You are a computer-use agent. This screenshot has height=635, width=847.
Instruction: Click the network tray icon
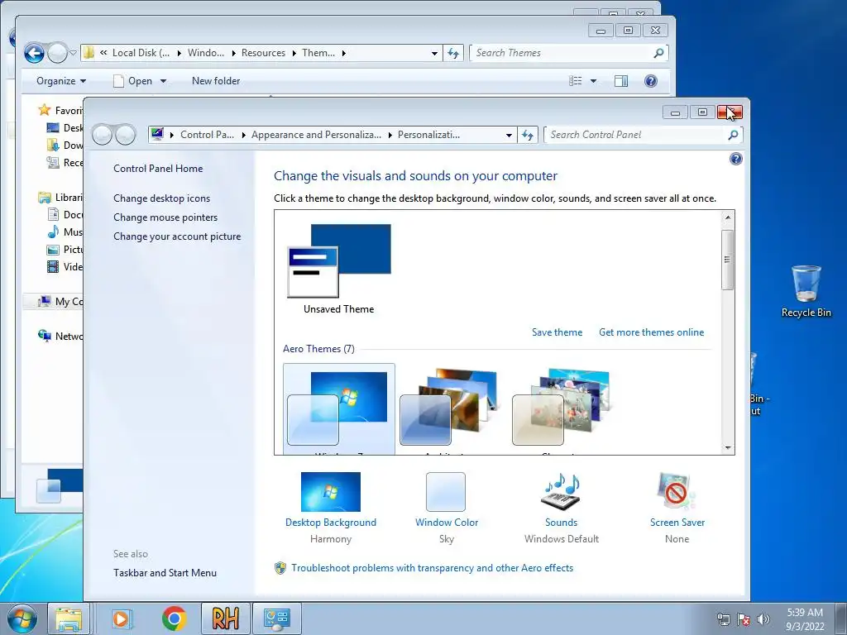tap(723, 619)
